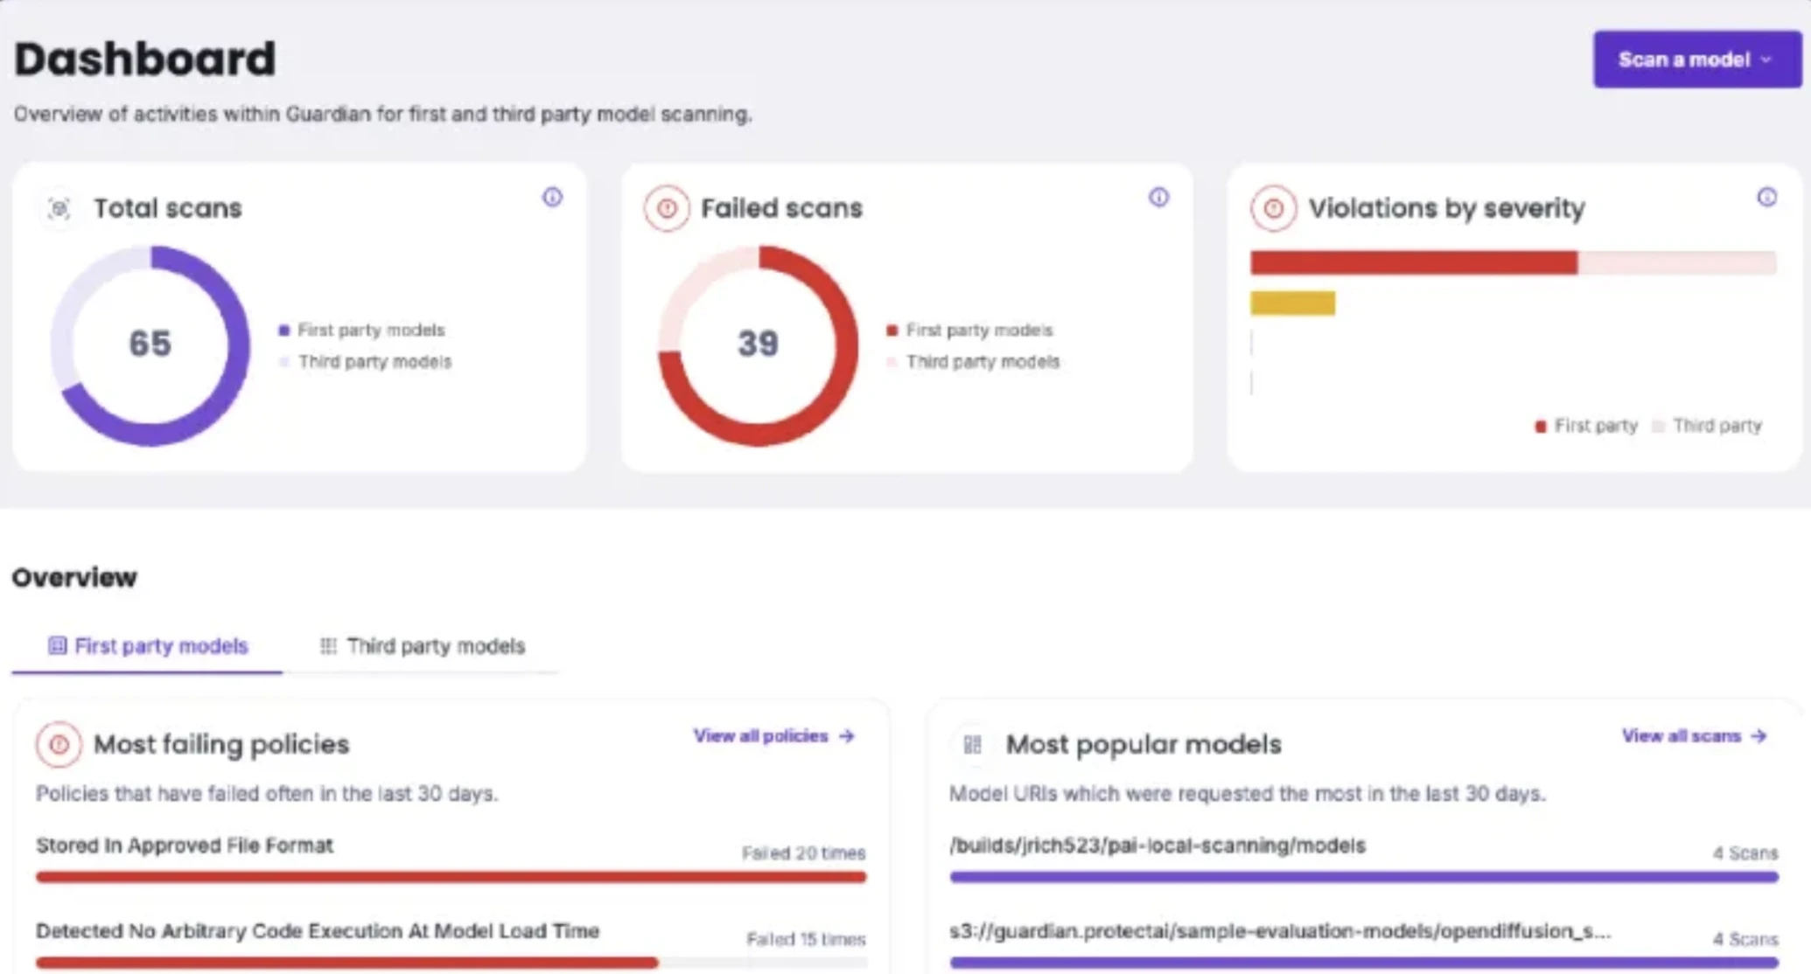Viewport: 1811px width, 974px height.
Task: Click the Most popular models grid icon
Action: (972, 744)
